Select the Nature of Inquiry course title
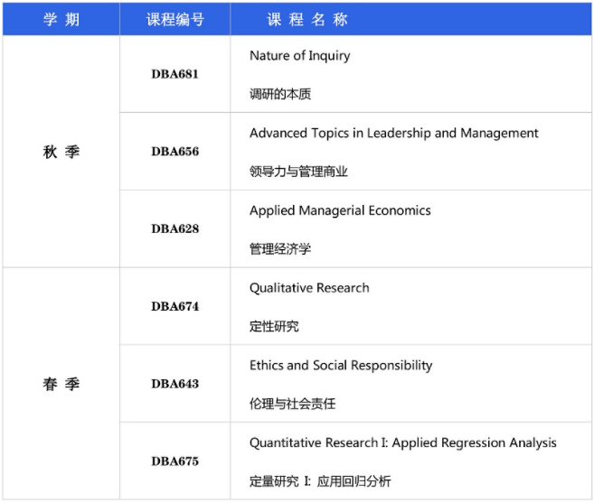This screenshot has height=503, width=594. point(299,56)
